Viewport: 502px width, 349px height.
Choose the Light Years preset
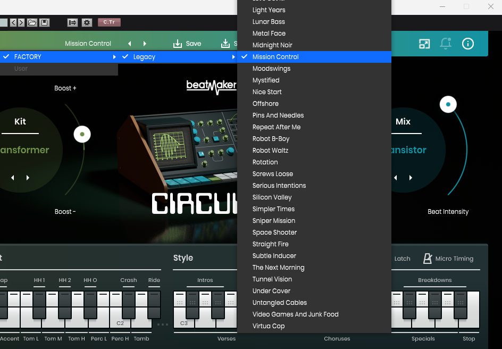pos(314,10)
